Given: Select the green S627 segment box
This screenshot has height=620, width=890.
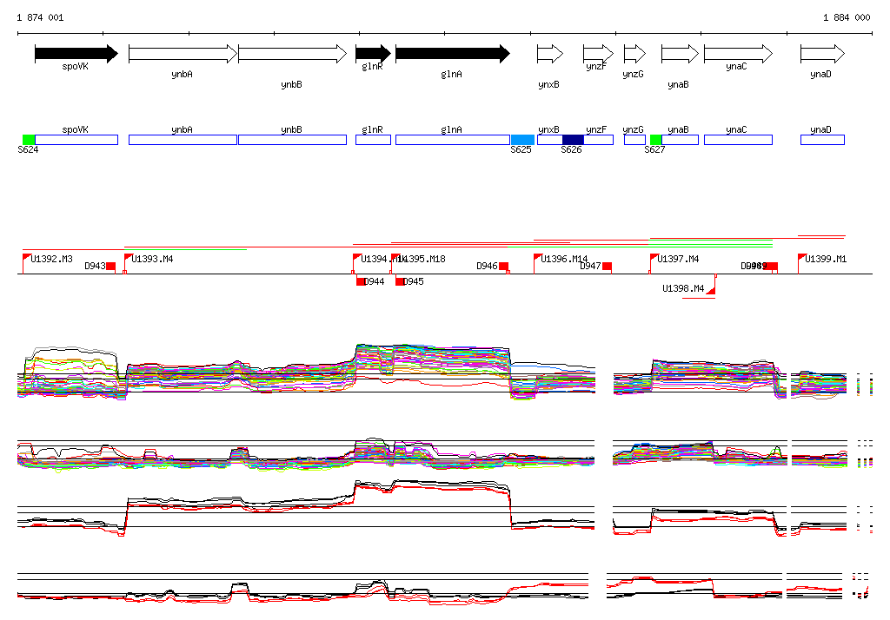Looking at the screenshot, I should point(655,140).
